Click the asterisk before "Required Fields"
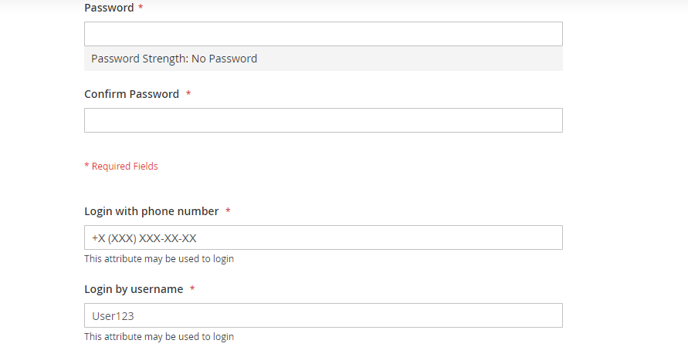This screenshot has height=357, width=688. click(86, 166)
